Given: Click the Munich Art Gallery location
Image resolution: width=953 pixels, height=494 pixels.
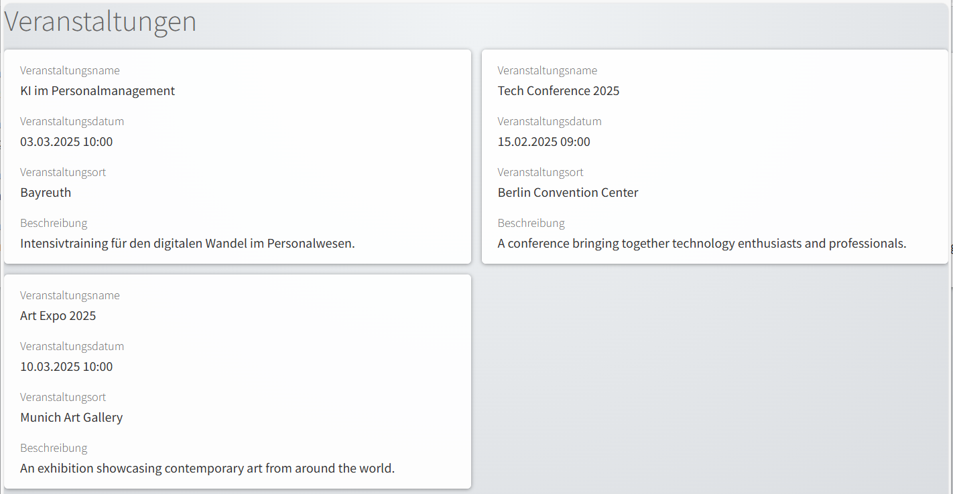Looking at the screenshot, I should pyautogui.click(x=72, y=418).
